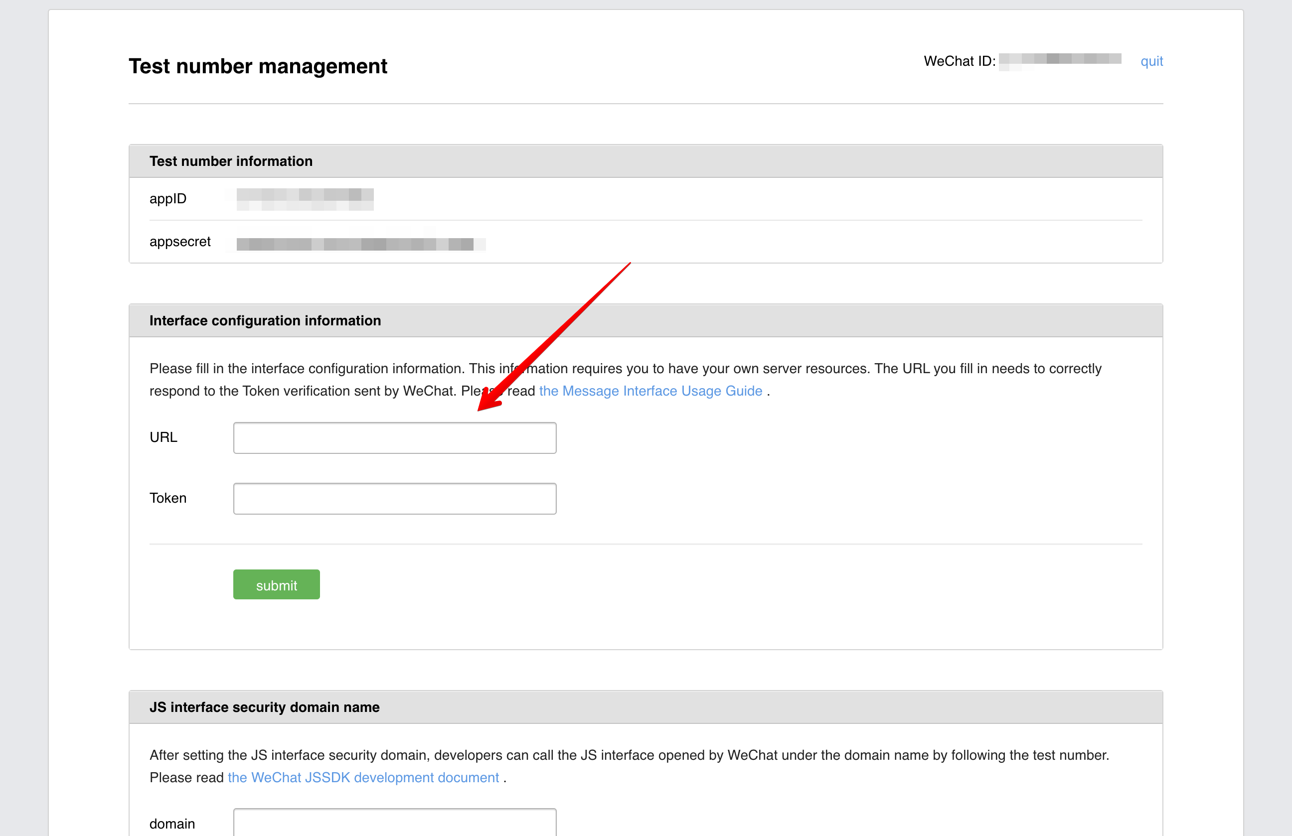Click the blurred appsecret value
Viewport: 1292px width, 836px height.
(360, 244)
